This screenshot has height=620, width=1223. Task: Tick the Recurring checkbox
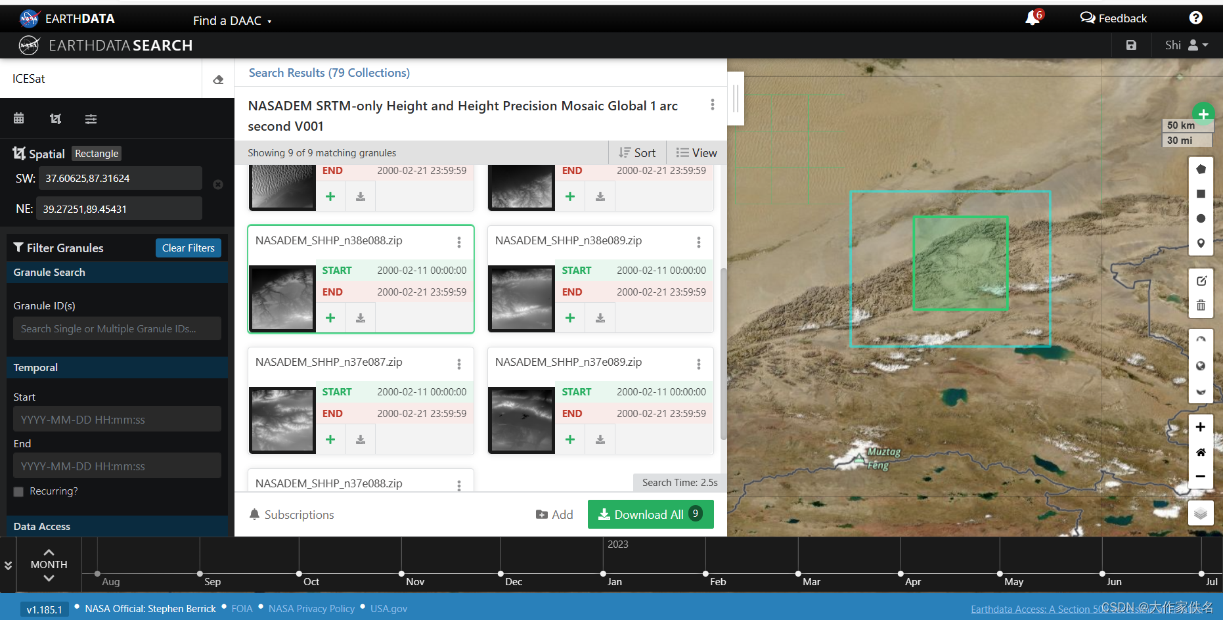point(18,491)
